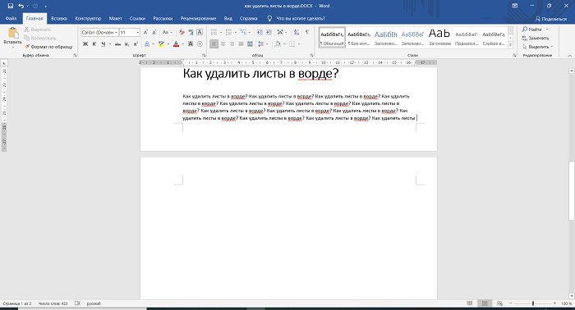Click the Cut (Вырезать) scissors icon
575x310 pixels.
(x=27, y=30)
